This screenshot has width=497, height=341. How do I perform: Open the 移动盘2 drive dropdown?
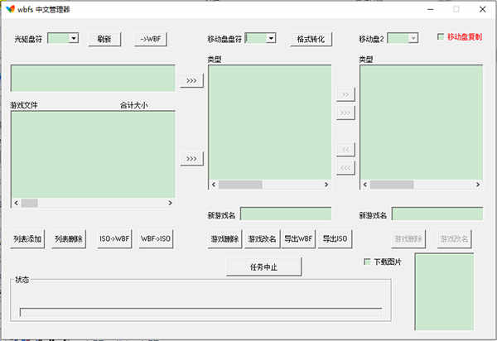pos(413,38)
